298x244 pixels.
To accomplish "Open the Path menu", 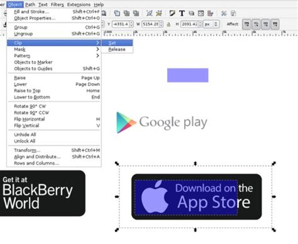I will point(30,5).
